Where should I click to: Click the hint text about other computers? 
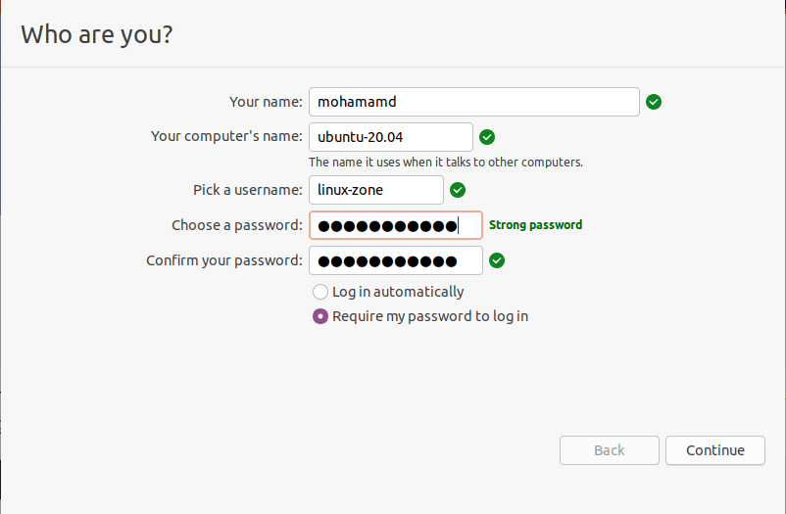pos(446,163)
